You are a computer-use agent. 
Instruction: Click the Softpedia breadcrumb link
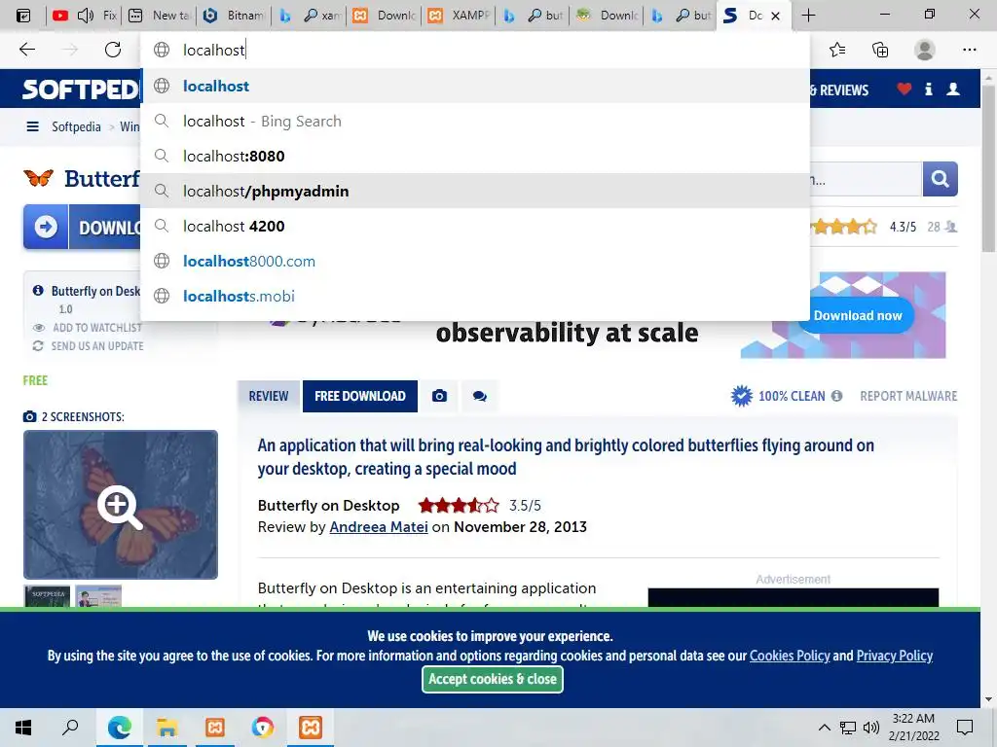76,126
